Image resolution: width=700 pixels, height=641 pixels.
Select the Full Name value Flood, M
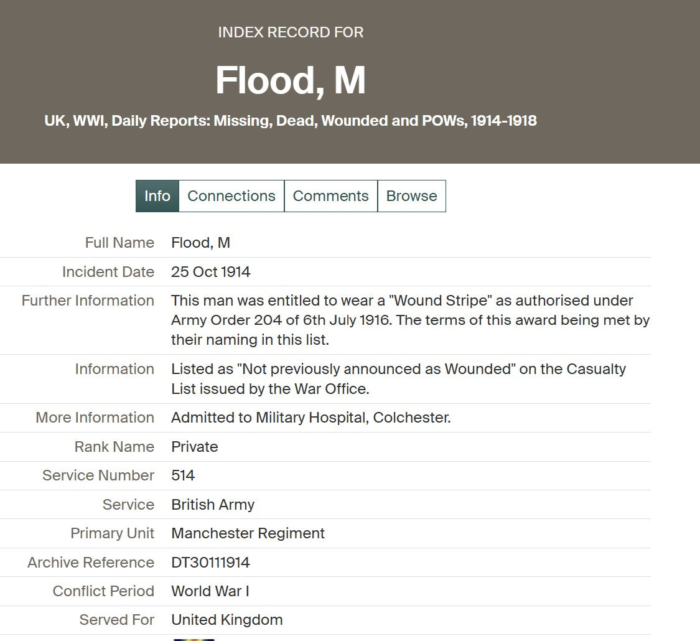[200, 243]
